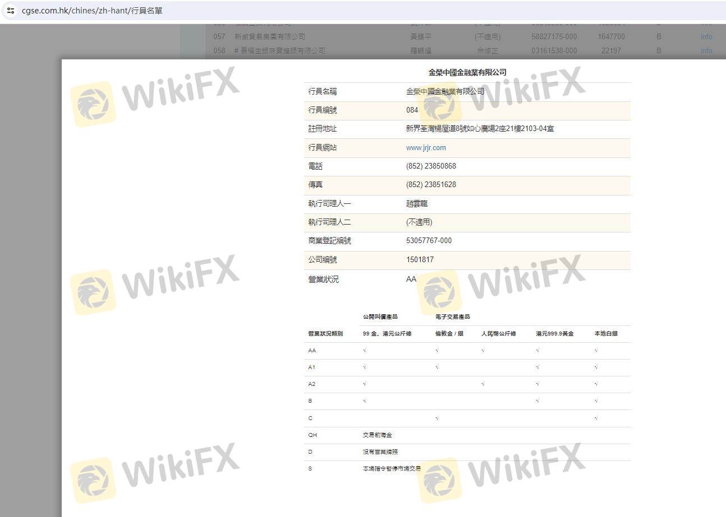Click the fax number (852) 23851628

click(x=431, y=185)
